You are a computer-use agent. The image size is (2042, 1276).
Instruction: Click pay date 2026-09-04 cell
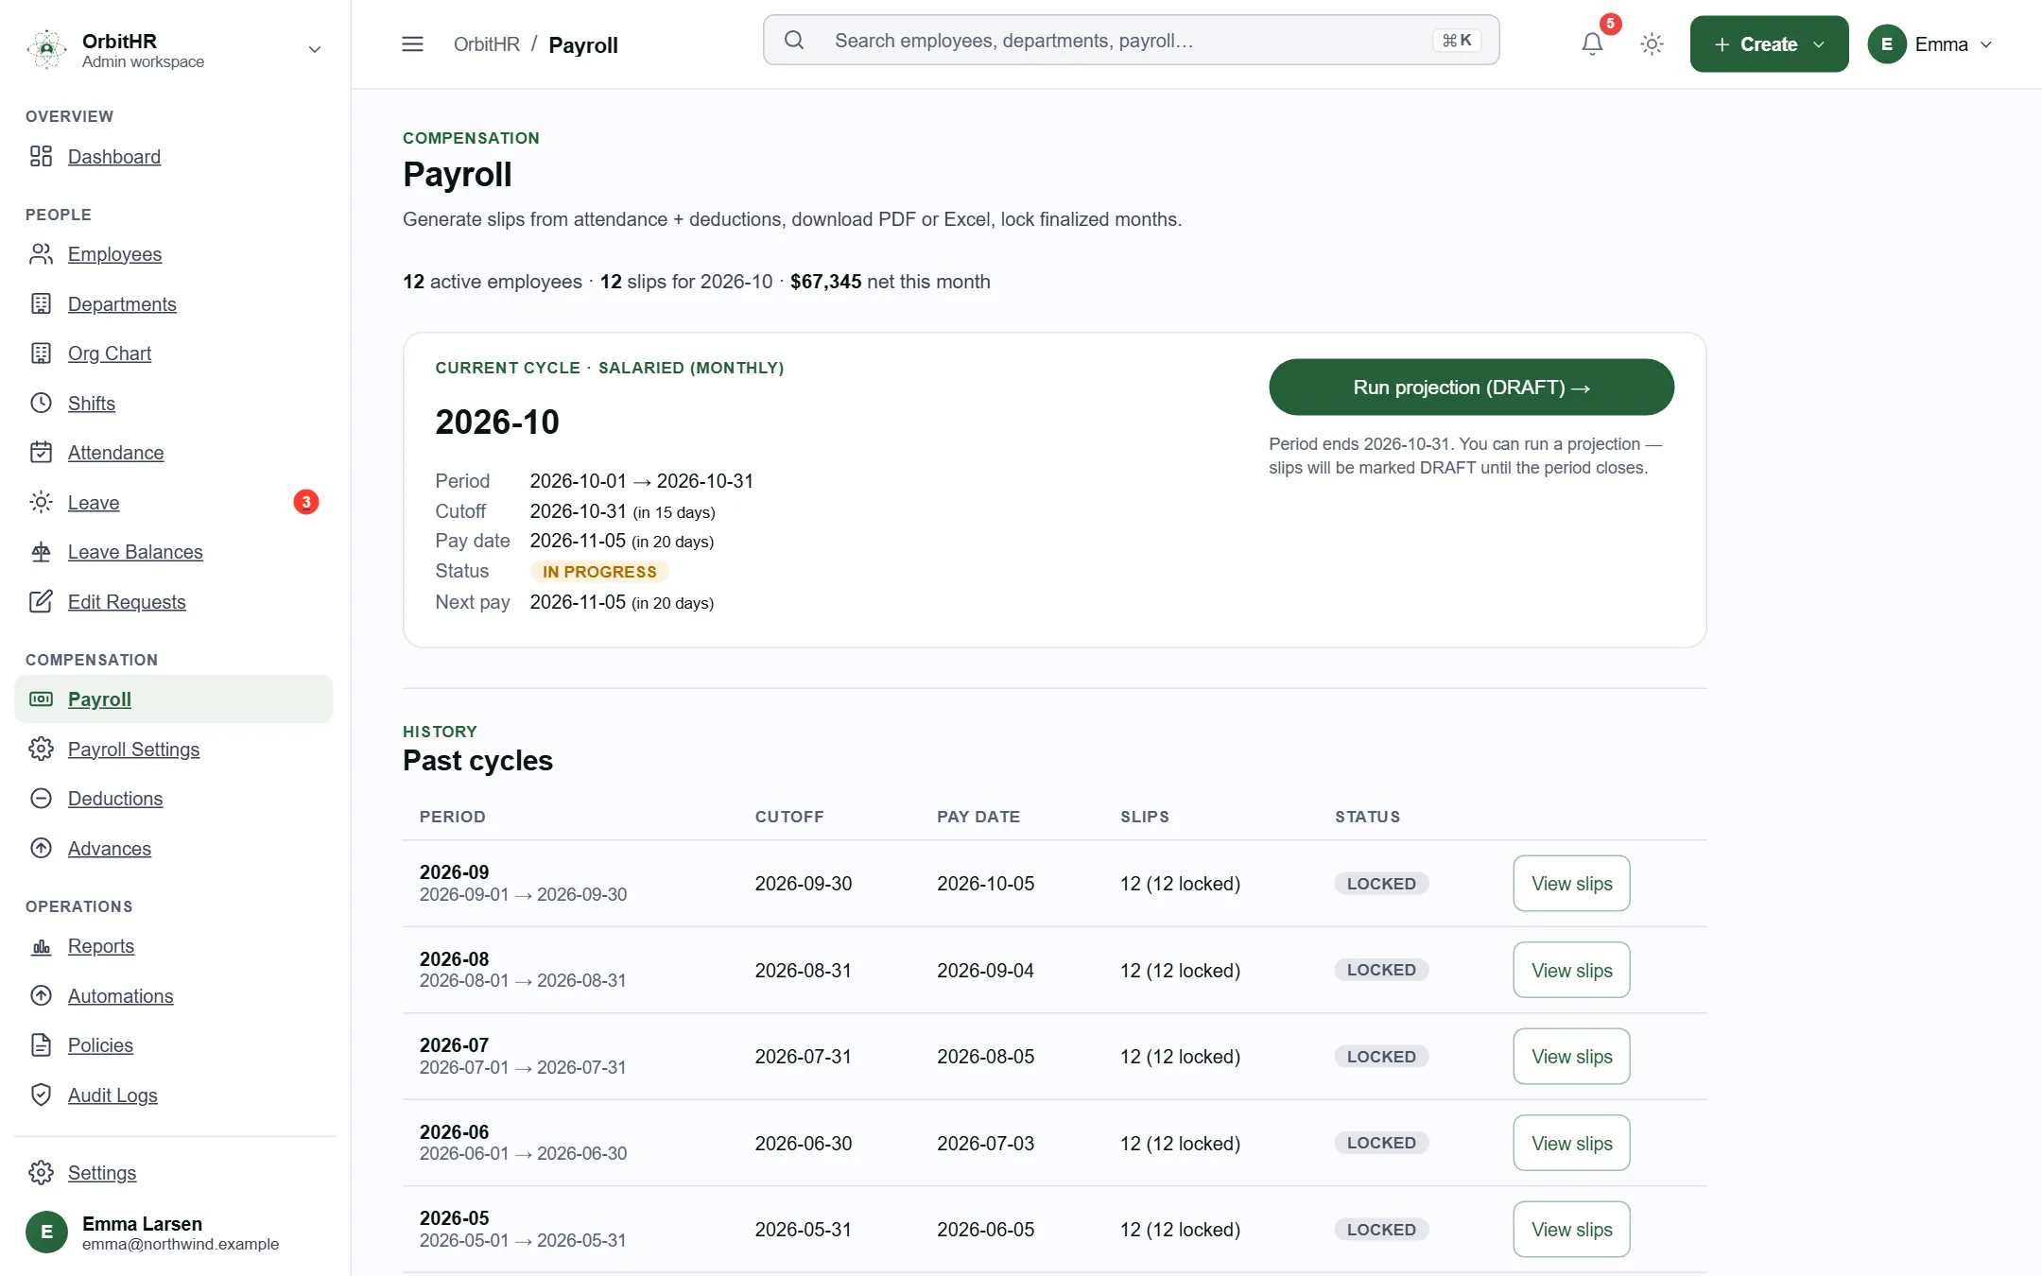click(985, 970)
